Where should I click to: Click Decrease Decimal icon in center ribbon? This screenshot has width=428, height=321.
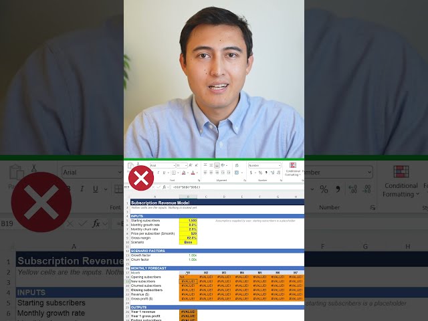[x=278, y=173]
